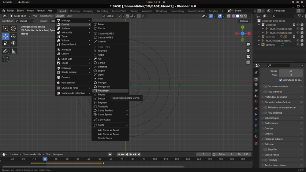
Task: Click the pan view hand icon
Action: tap(248, 50)
